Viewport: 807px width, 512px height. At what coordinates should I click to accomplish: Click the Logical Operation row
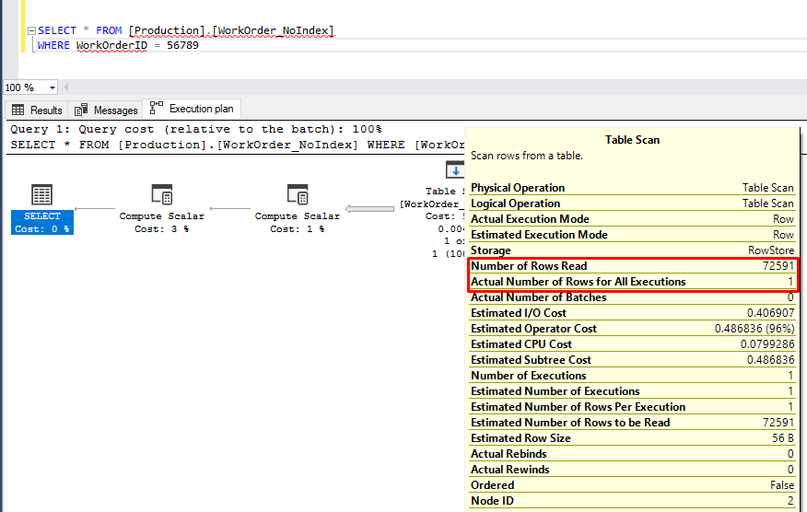click(x=632, y=204)
